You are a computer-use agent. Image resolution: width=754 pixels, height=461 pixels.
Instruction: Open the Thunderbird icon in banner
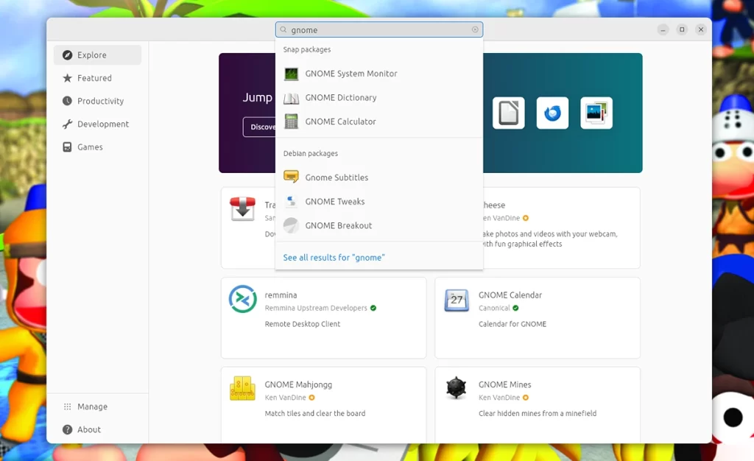(x=552, y=113)
